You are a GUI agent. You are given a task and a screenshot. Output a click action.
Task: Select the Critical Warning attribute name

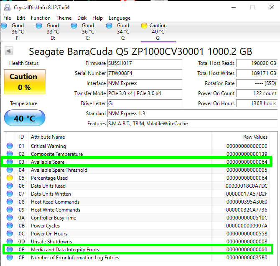(48, 146)
